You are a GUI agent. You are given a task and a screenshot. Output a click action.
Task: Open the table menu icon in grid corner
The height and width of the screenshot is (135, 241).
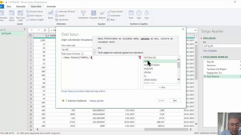(x=31, y=36)
